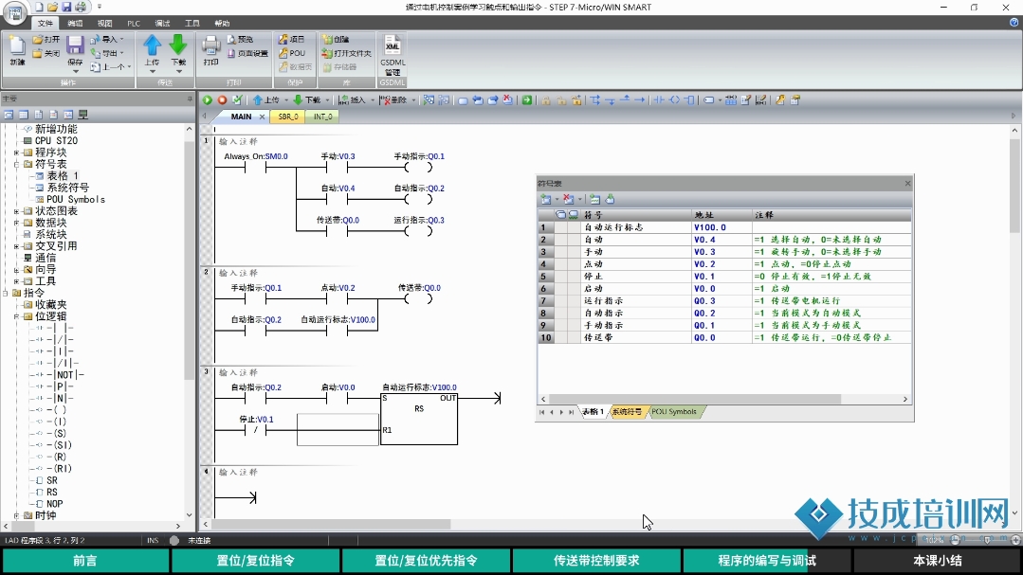
Task: Click the green go-to arrow toolbar icon
Action: 526,99
